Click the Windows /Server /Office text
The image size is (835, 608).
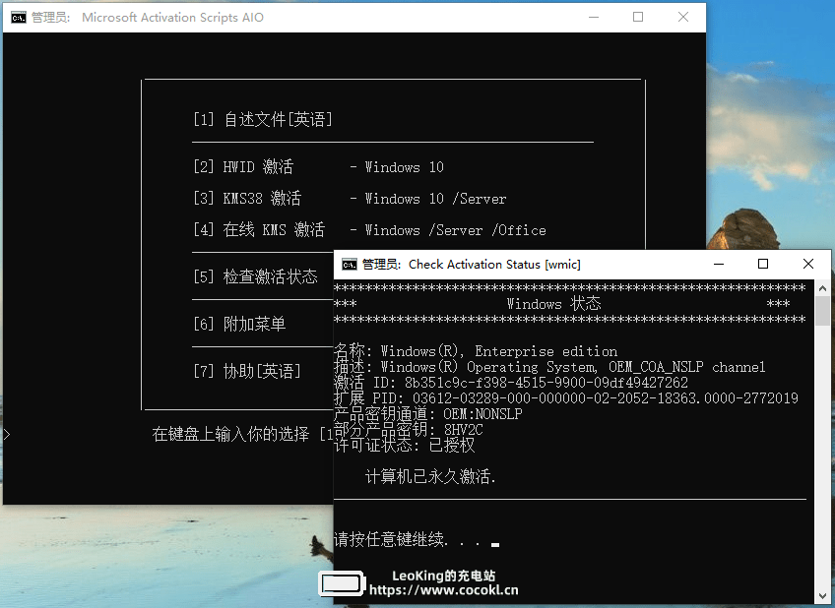455,230
